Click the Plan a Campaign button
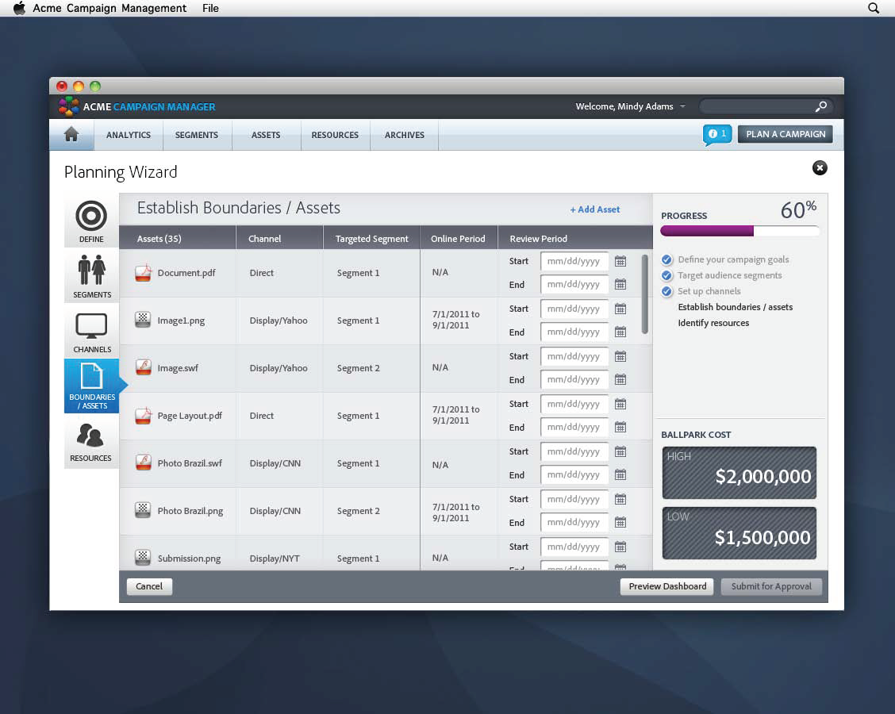Screen dimensions: 895x714 pos(786,134)
